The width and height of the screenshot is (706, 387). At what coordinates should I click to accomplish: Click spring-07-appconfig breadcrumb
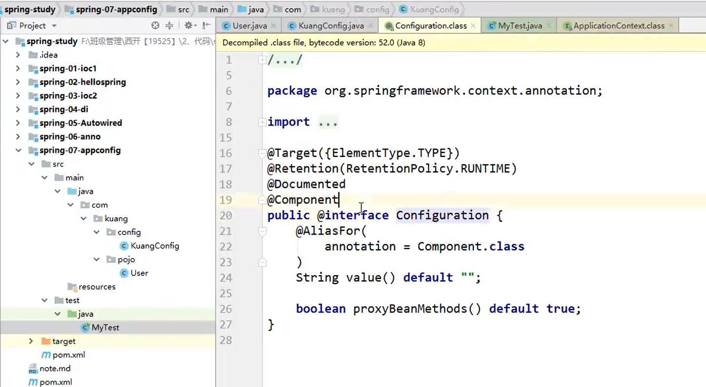click(x=111, y=9)
